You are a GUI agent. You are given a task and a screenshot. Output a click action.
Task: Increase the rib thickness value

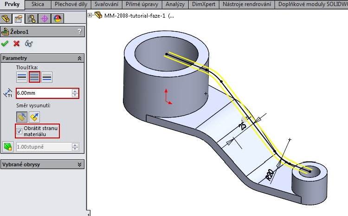click(75, 91)
